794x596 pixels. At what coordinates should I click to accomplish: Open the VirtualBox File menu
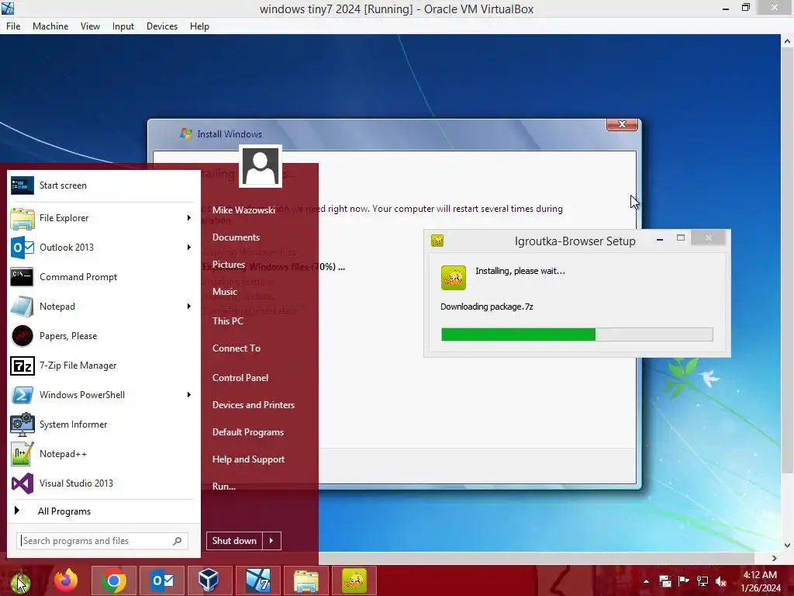pyautogui.click(x=13, y=26)
